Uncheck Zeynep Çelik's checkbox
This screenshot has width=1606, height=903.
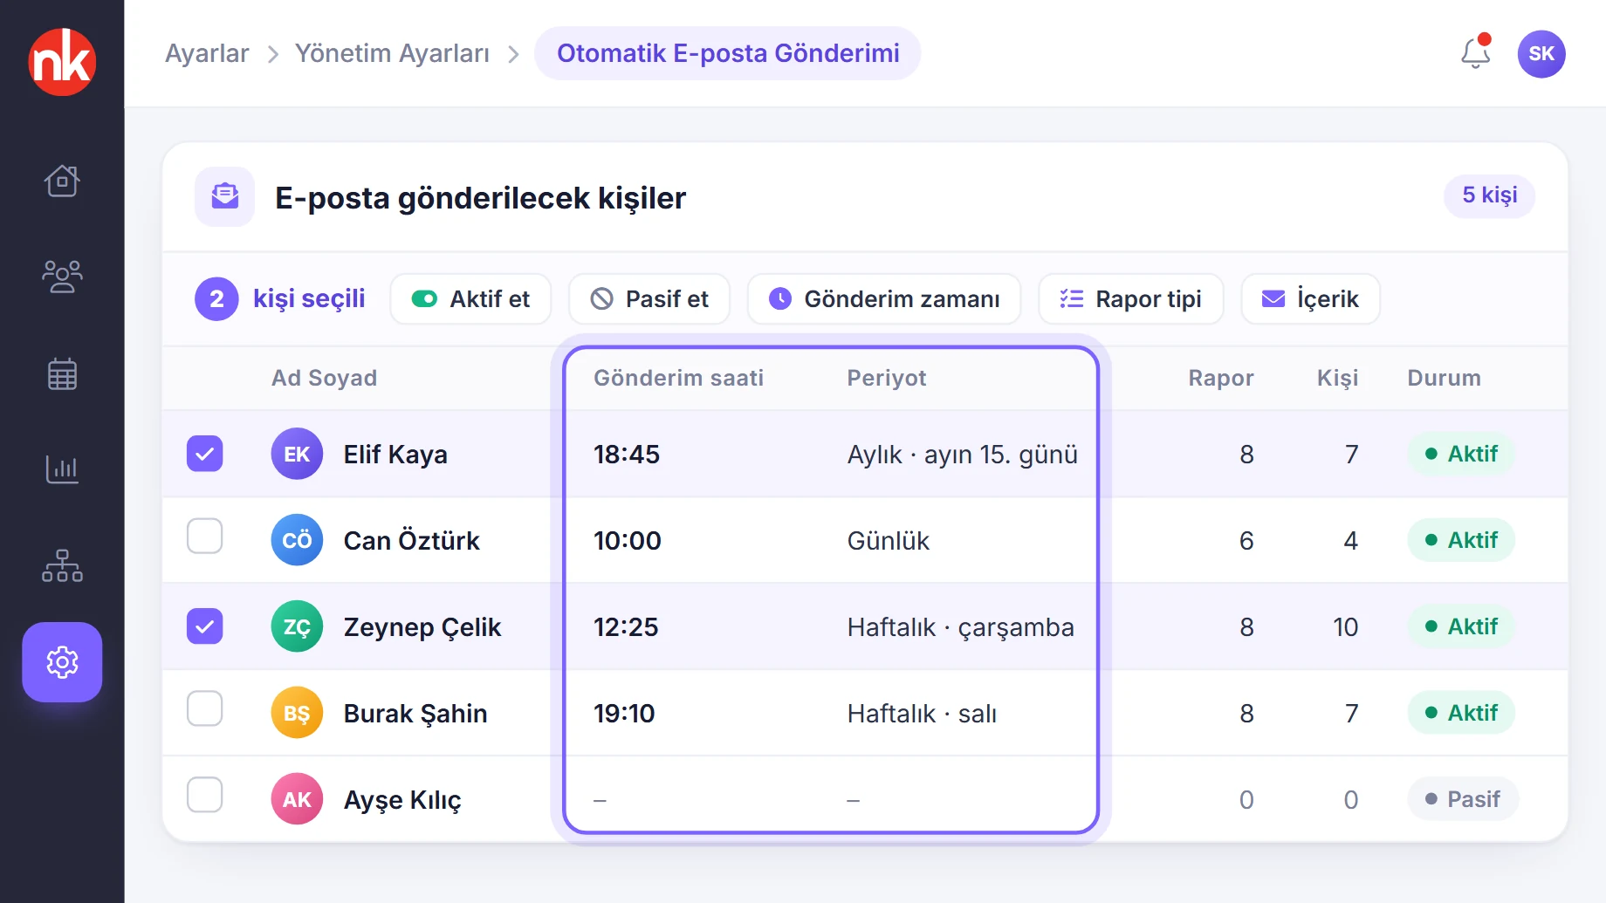pyautogui.click(x=205, y=626)
